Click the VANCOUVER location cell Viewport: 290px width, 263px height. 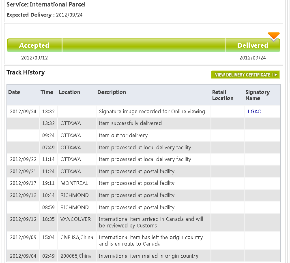tap(76, 219)
